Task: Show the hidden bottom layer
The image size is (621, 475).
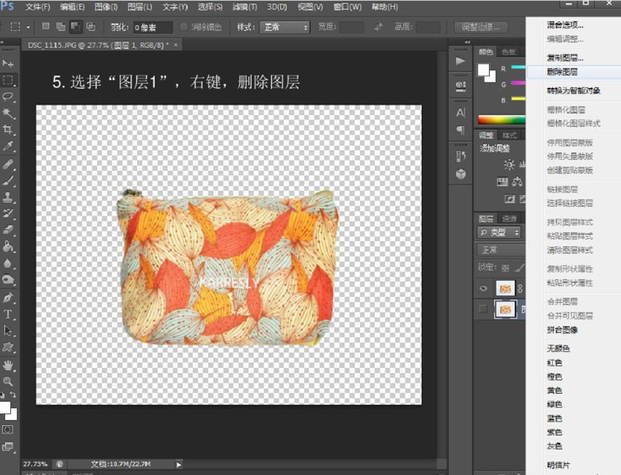Action: pyautogui.click(x=483, y=309)
